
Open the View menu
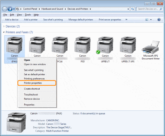pos(19,15)
